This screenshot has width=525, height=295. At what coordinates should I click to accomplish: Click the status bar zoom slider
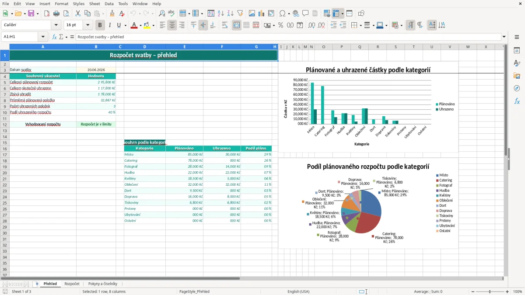coord(490,292)
